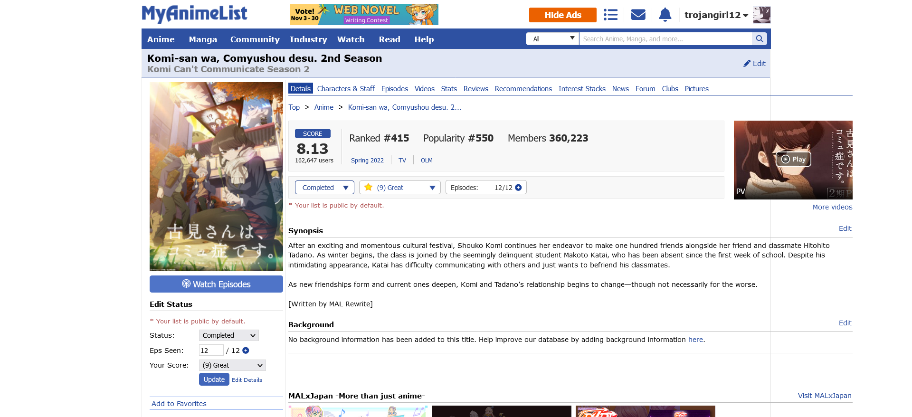Switch to Clubs tab
Screen dimensions: 912x417
click(x=670, y=89)
